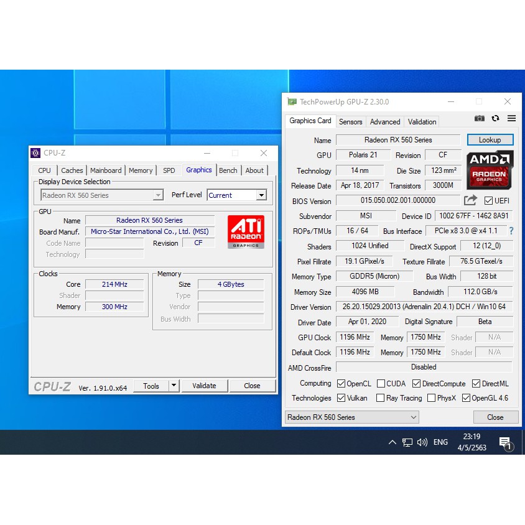Open the CPU-Z Tools dropdown arrow
525x525 pixels.
point(174,386)
